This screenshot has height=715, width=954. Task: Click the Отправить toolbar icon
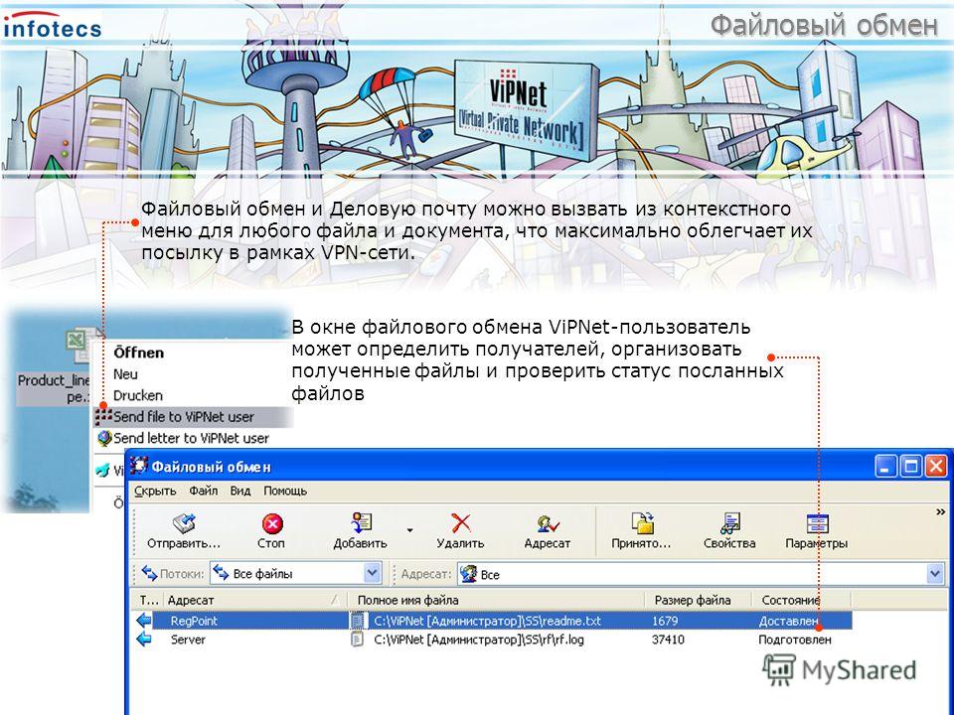click(x=184, y=523)
